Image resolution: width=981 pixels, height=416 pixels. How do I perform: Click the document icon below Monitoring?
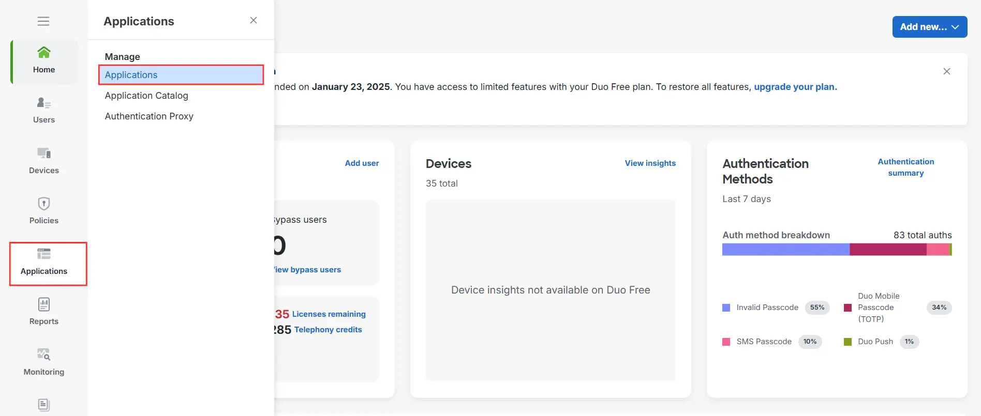44,405
